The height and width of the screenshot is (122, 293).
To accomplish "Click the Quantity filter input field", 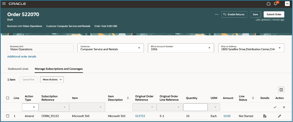I will point(195,107).
